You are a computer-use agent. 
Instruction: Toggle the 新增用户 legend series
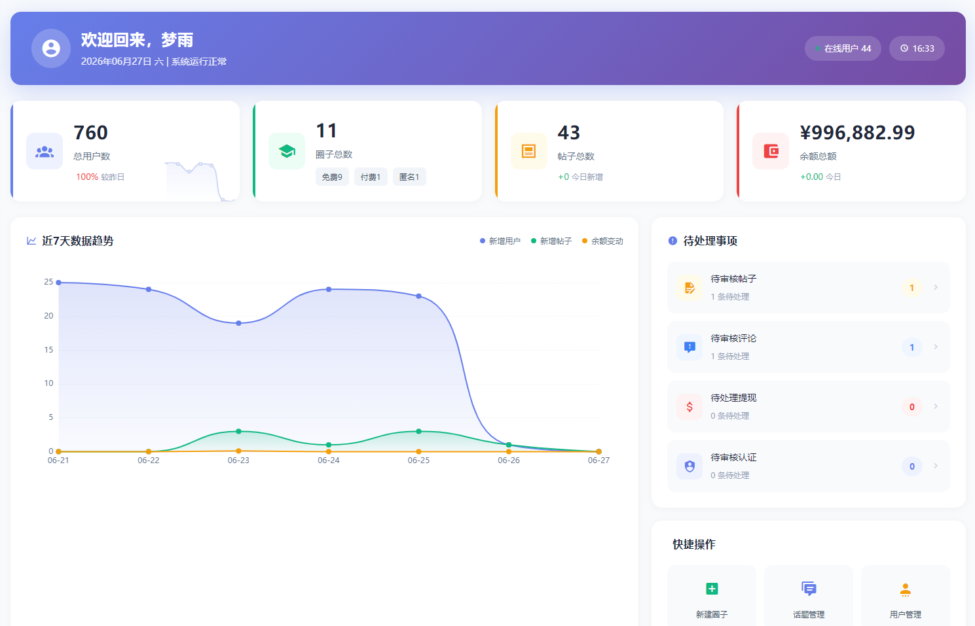point(500,241)
